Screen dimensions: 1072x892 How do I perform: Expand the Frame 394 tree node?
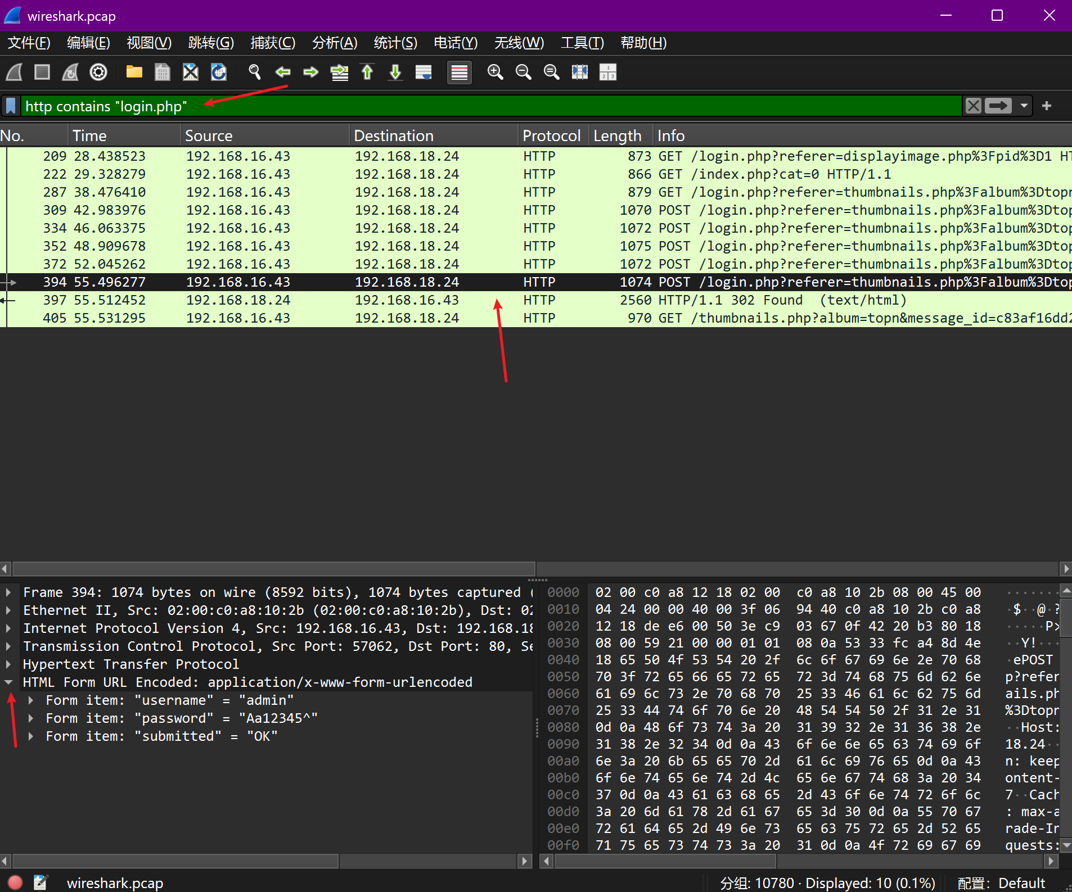click(x=8, y=592)
